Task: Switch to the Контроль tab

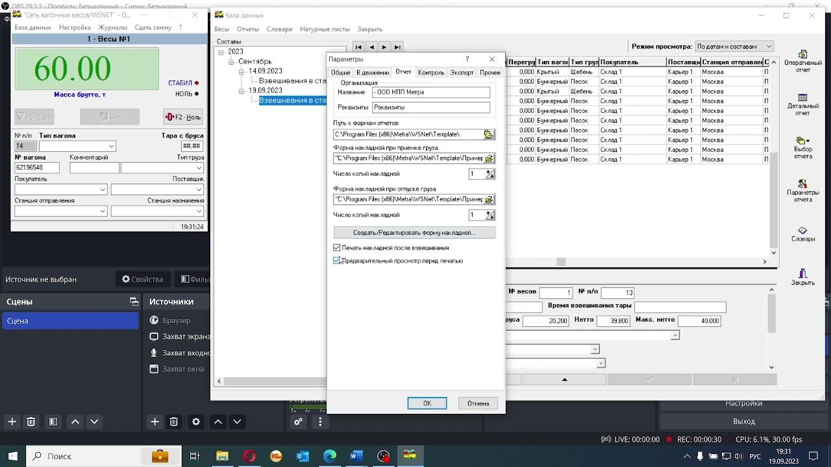Action: (431, 73)
